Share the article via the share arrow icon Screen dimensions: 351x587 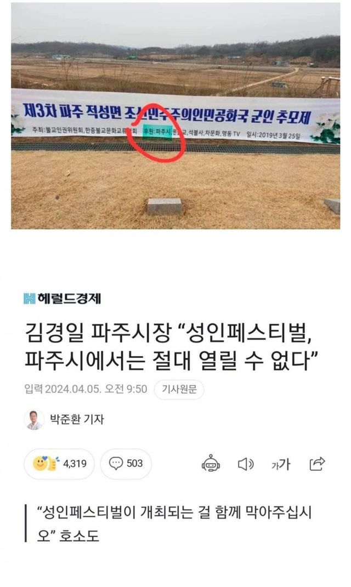point(317,464)
